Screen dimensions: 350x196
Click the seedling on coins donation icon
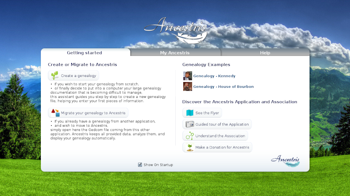[x=190, y=147]
